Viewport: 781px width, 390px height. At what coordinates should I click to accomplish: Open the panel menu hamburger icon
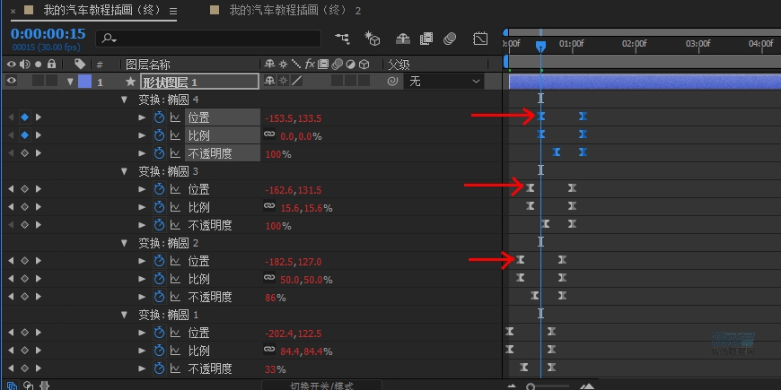173,11
